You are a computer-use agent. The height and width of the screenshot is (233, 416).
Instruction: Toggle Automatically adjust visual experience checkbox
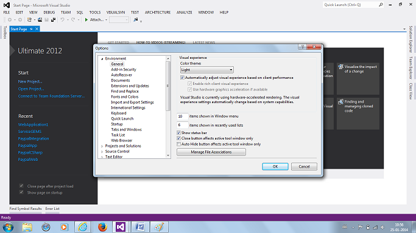coord(182,78)
